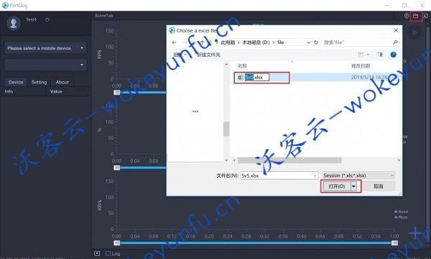The height and width of the screenshot is (259, 431).
Task: Click 本地磁盘 (D:) in the address path
Action: (256, 42)
